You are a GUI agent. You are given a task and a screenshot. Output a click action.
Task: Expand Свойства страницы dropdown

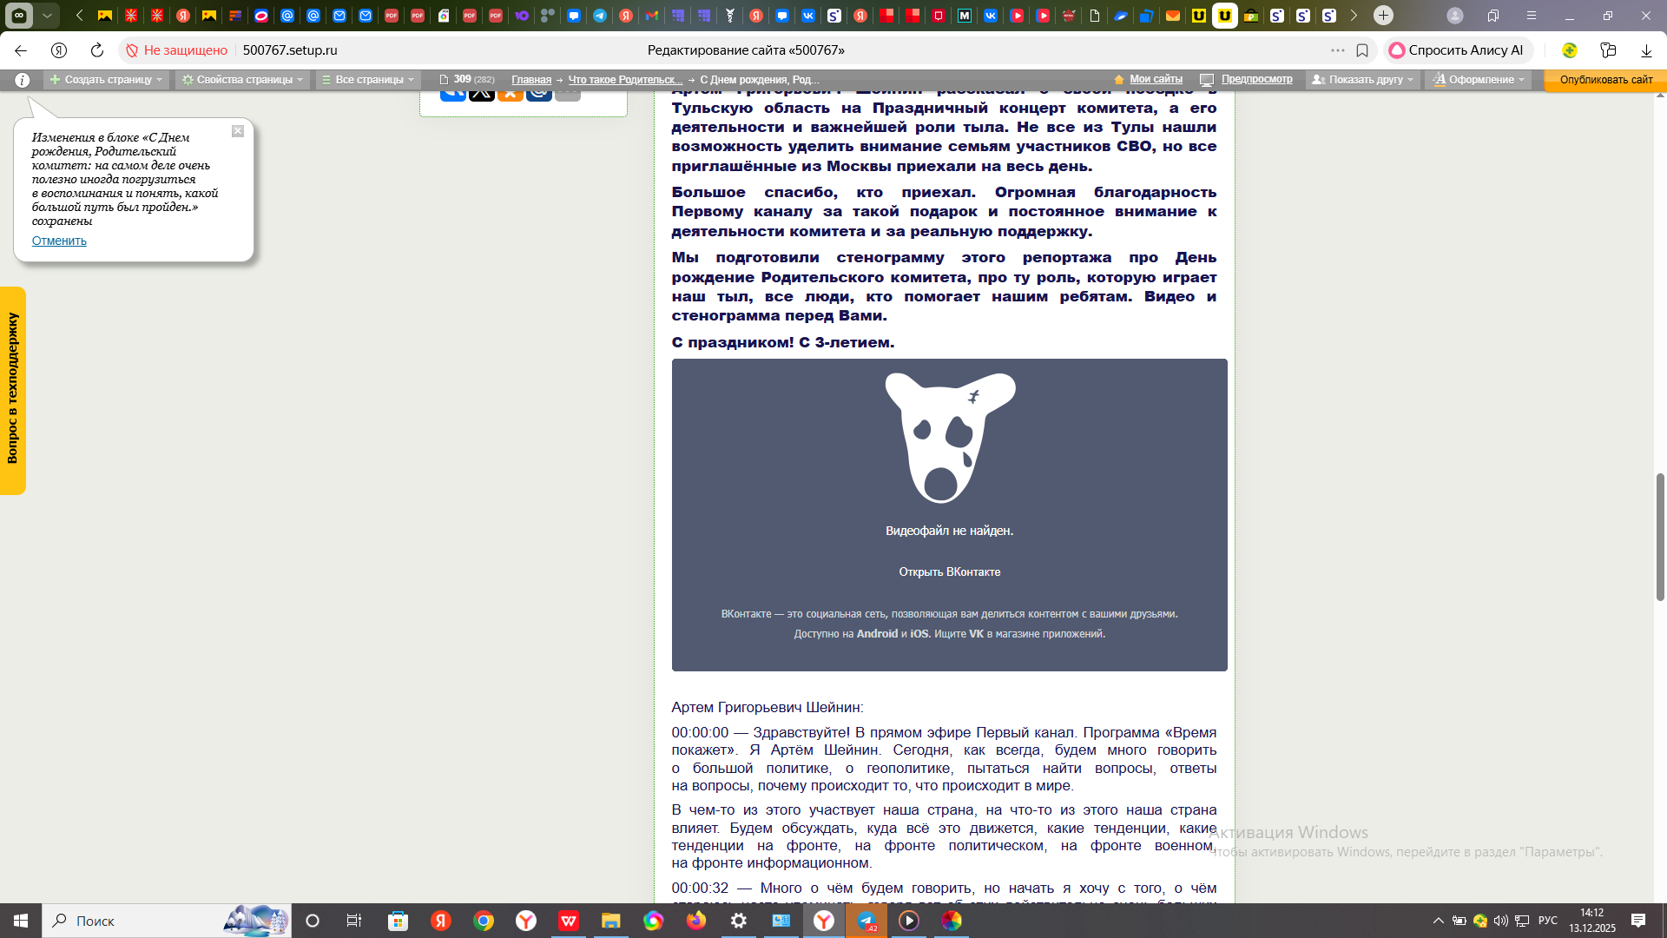(x=242, y=80)
